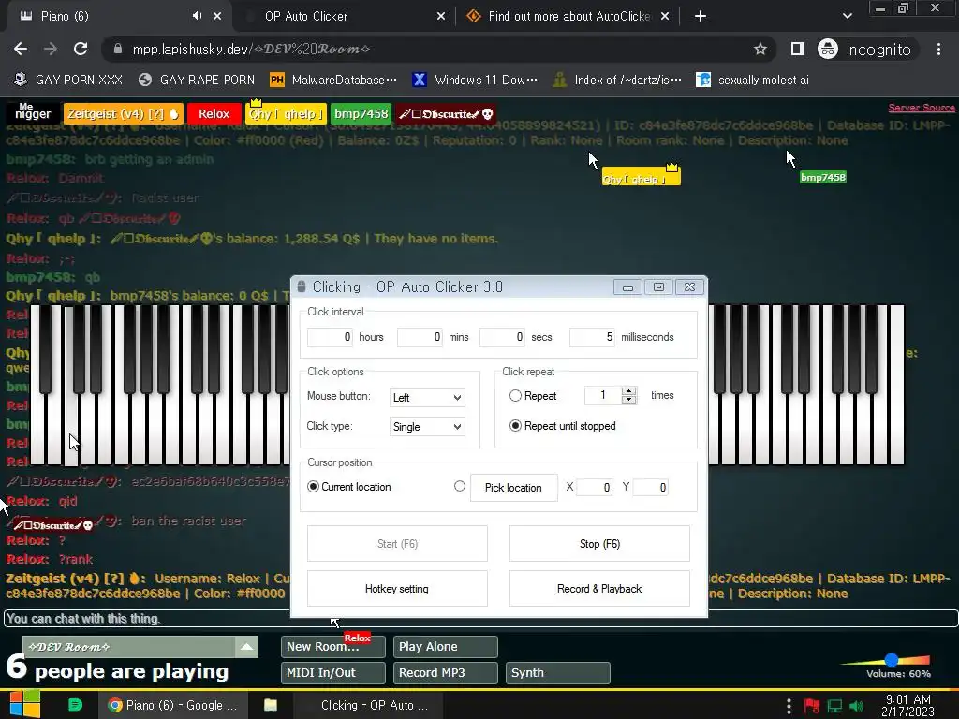Click the X coordinate field

pos(595,487)
